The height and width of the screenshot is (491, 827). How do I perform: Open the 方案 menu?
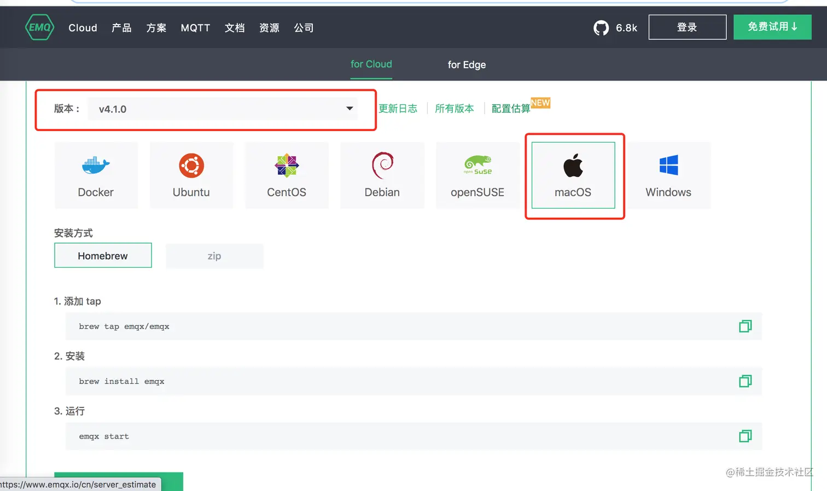click(156, 28)
